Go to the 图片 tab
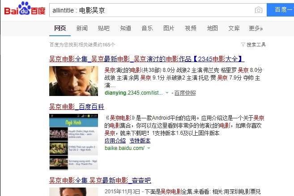Image resolution: width=294 pixels, height=196 pixels. [169, 28]
